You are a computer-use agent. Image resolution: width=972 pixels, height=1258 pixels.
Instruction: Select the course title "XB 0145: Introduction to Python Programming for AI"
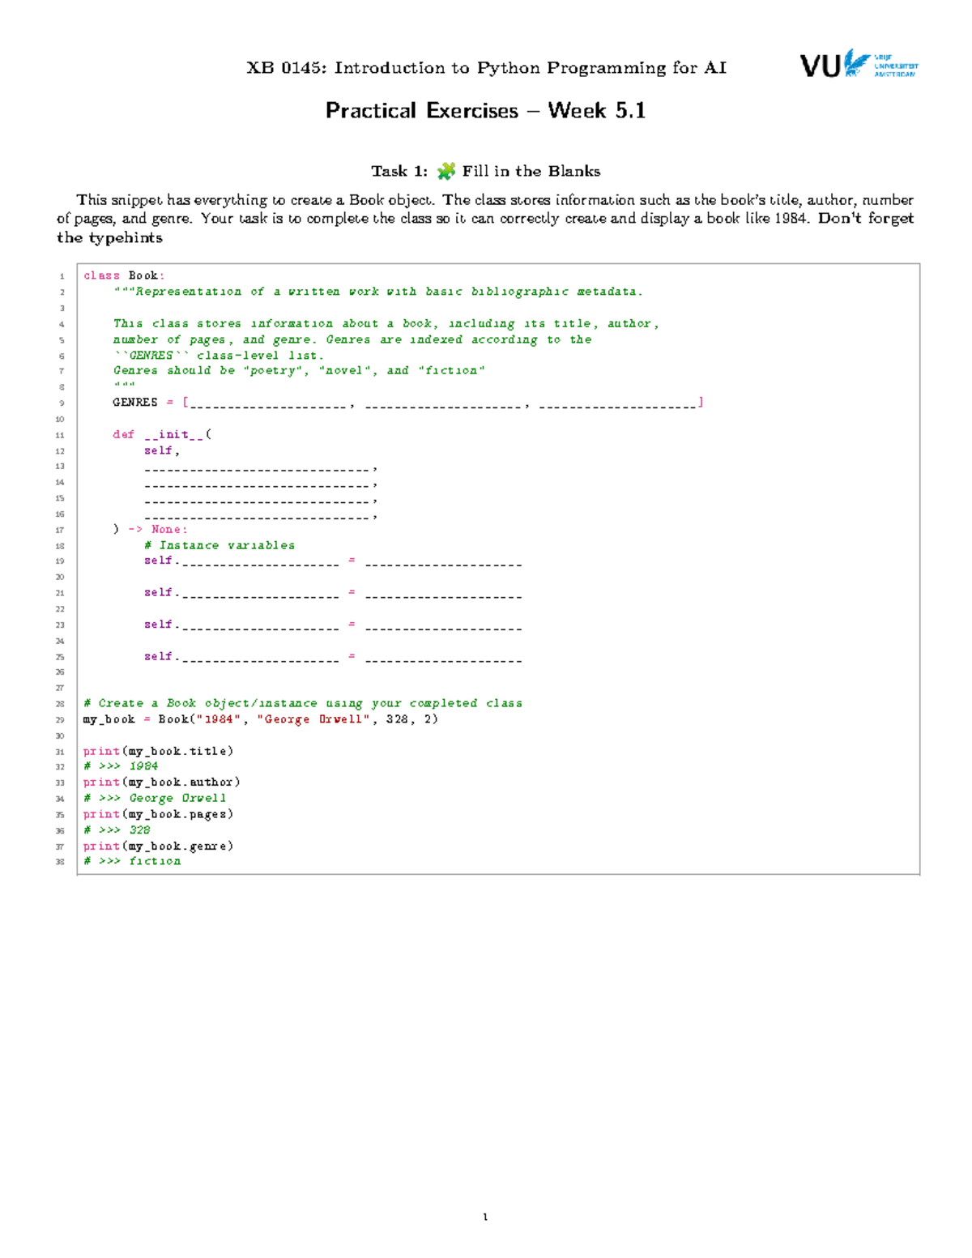coord(486,68)
